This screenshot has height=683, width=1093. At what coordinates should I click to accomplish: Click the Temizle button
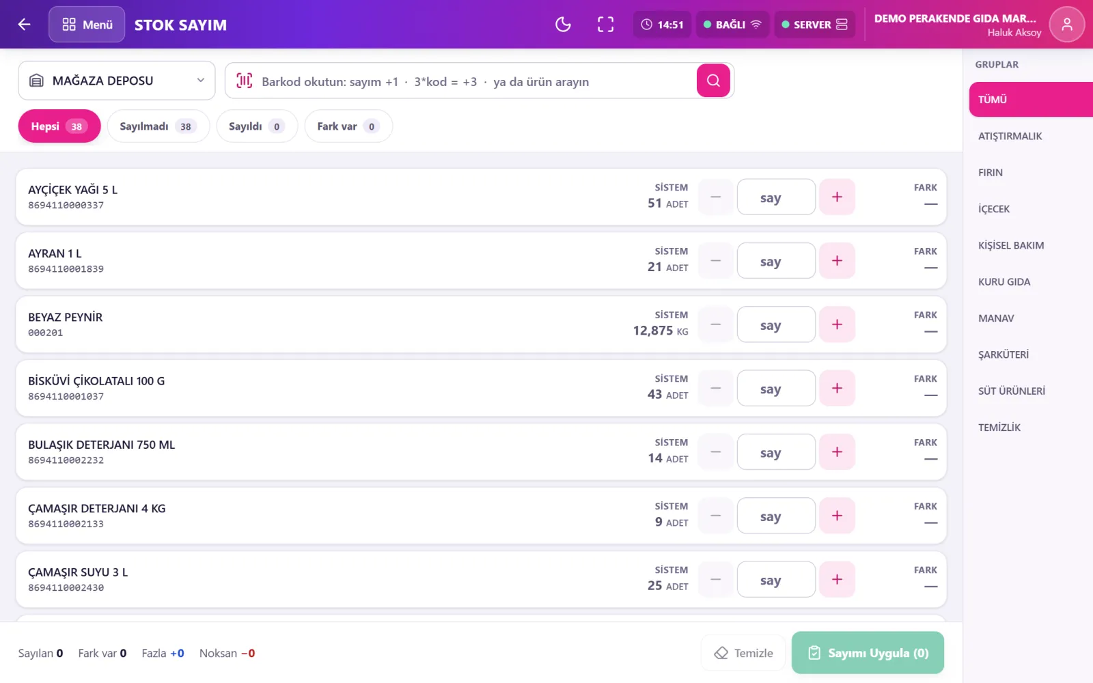click(743, 653)
